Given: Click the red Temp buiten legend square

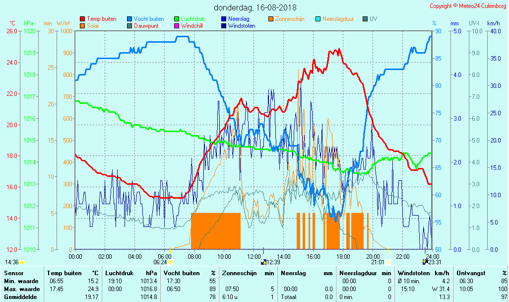Looking at the screenshot, I should coord(82,19).
